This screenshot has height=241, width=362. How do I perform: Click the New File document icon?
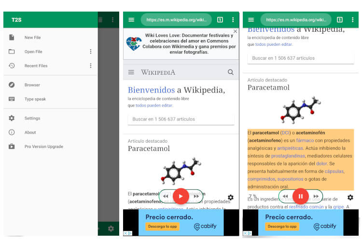[x=12, y=37]
